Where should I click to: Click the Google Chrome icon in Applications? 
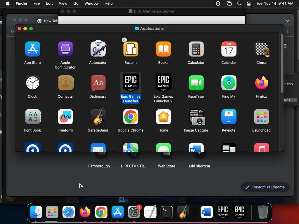[131, 117]
